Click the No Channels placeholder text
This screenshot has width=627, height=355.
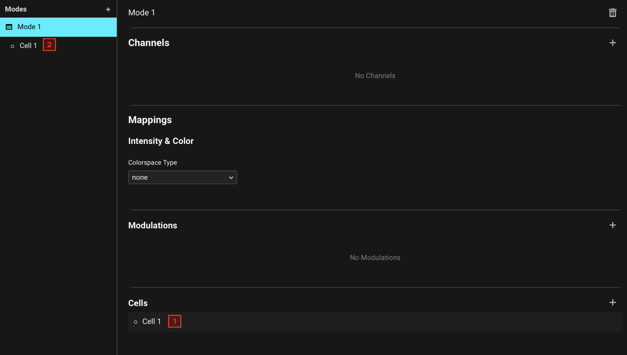pyautogui.click(x=375, y=76)
